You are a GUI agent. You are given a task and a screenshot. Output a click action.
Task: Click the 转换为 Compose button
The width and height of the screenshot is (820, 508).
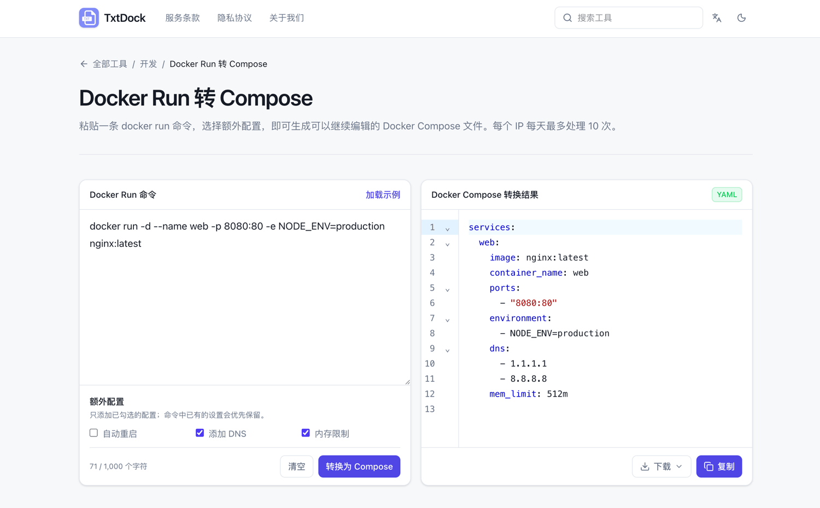click(x=359, y=466)
